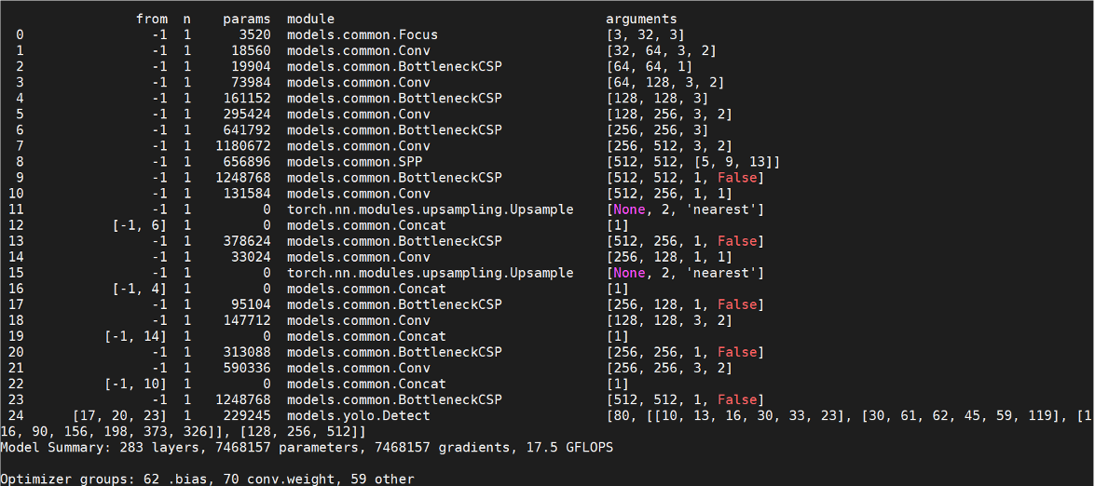Image resolution: width=1095 pixels, height=486 pixels.
Task: Select the models.common.Focus module text
Action: (363, 34)
